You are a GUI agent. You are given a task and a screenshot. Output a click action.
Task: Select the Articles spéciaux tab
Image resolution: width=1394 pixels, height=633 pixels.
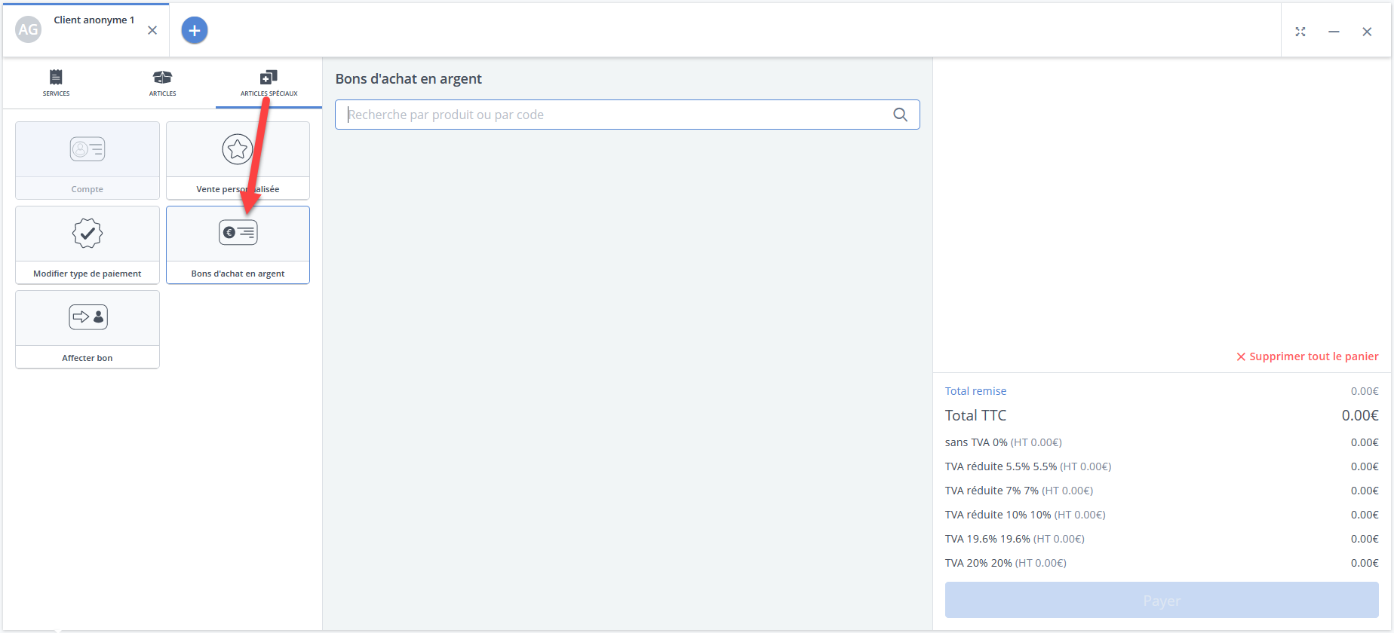269,83
